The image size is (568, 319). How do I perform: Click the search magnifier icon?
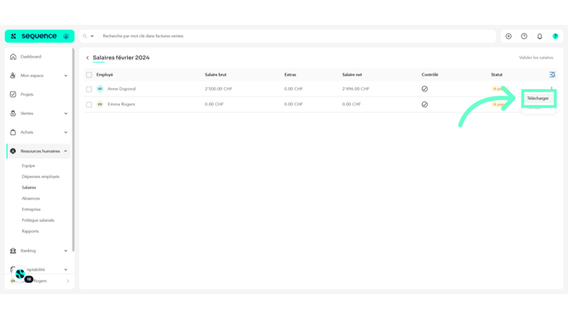tap(85, 36)
